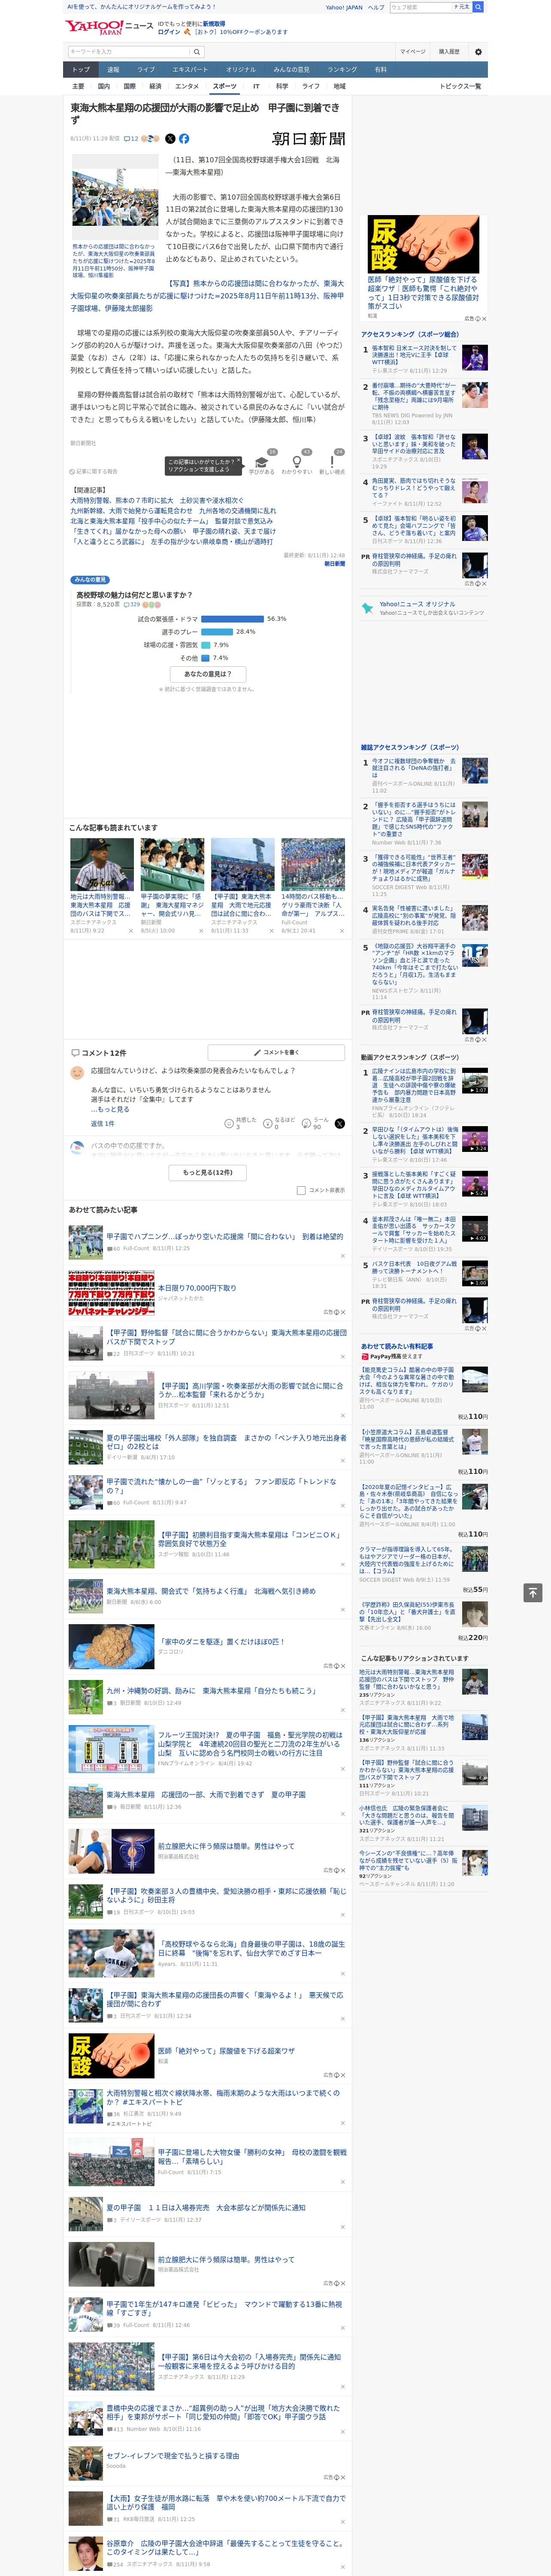Open the みんなの意見 navigation tab

[x=291, y=70]
